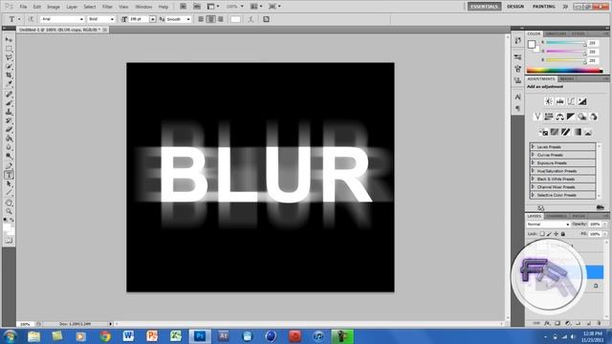Open Google Chrome from the taskbar
Screen dimensions: 612x344
click(104, 336)
